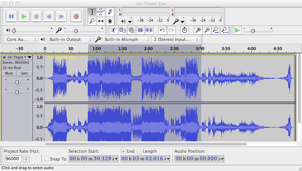
Task: Mute the 04-Thank You track
Action: click(9, 73)
